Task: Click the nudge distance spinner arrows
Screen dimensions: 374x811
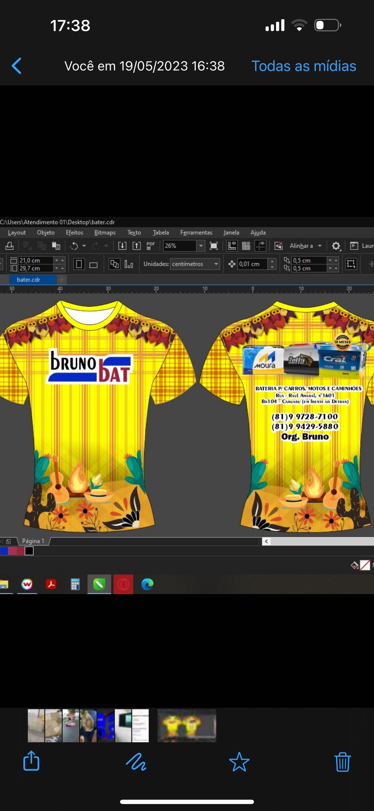Action: 272,264
